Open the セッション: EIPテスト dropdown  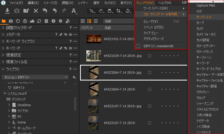[x=35, y=77]
